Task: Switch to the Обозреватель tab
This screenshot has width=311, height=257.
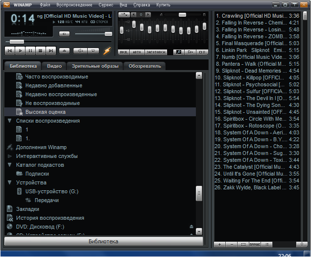Action: tap(145, 66)
